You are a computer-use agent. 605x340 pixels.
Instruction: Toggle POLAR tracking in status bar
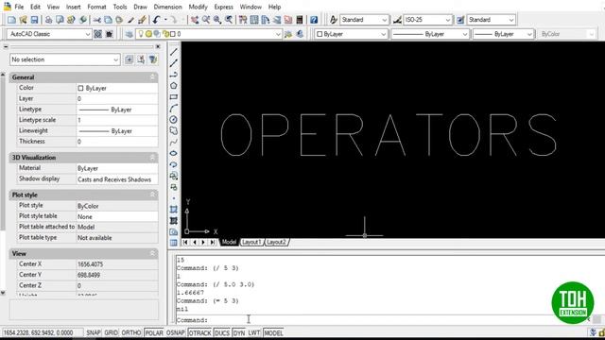point(154,332)
